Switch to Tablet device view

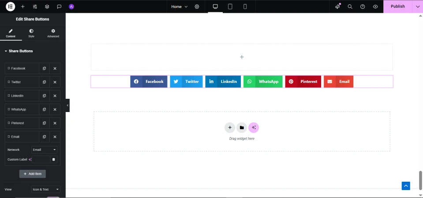pyautogui.click(x=230, y=7)
